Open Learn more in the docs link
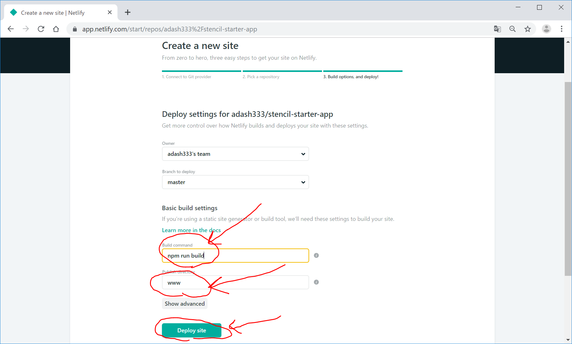This screenshot has width=572, height=344. (191, 230)
